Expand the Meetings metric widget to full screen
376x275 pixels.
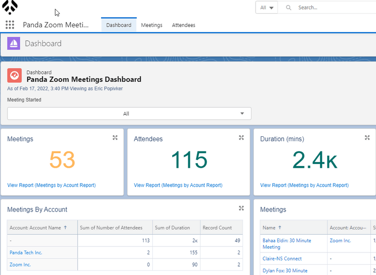point(115,138)
